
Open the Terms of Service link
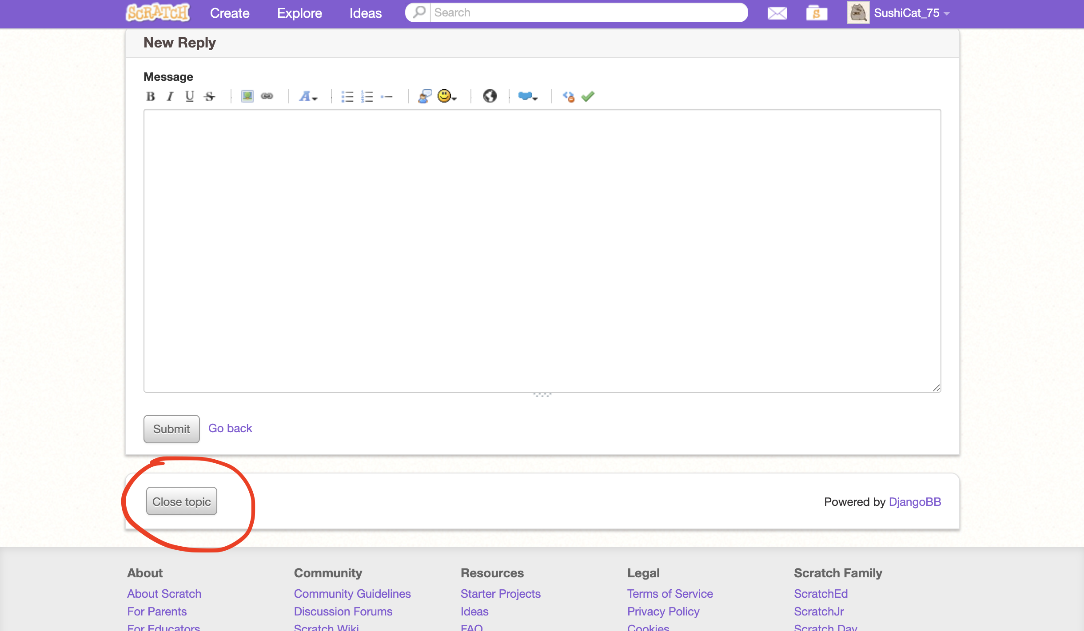coord(670,594)
